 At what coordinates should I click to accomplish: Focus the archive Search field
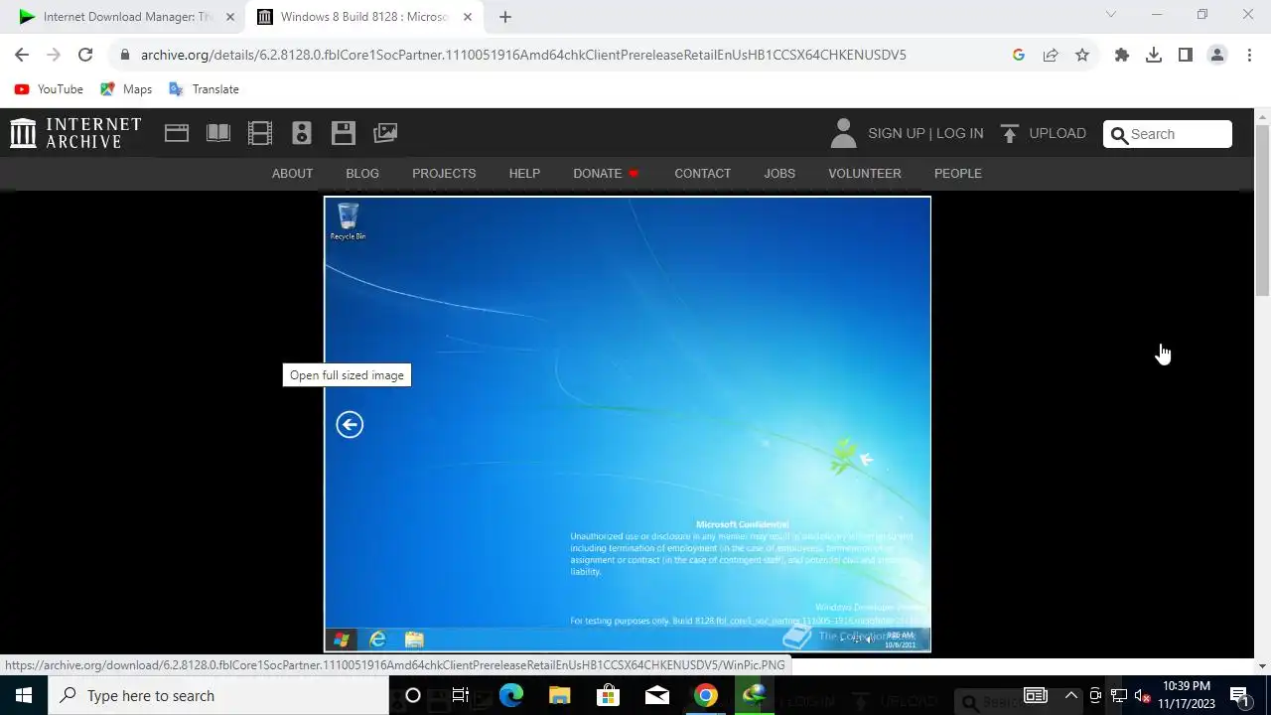[1168, 134]
